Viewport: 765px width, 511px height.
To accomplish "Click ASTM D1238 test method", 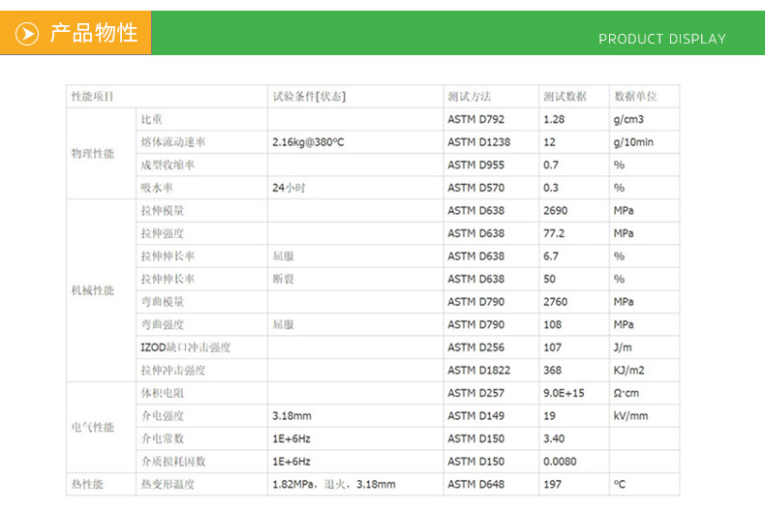I will pos(478,142).
